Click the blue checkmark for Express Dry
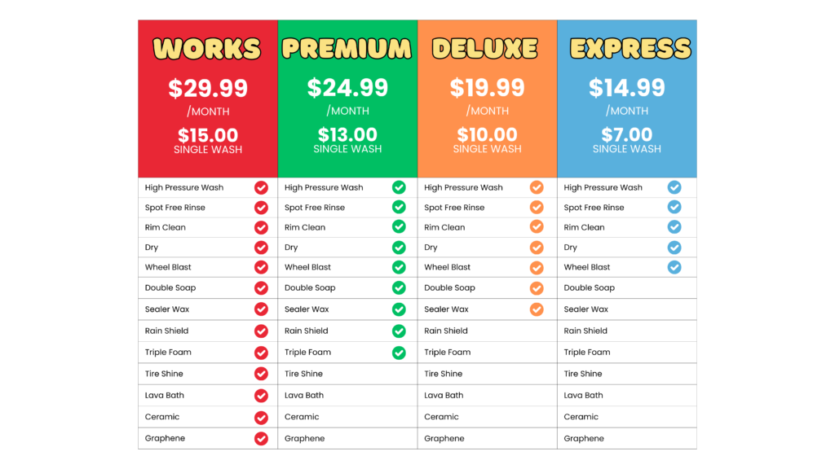Image resolution: width=835 pixels, height=469 pixels. click(674, 248)
